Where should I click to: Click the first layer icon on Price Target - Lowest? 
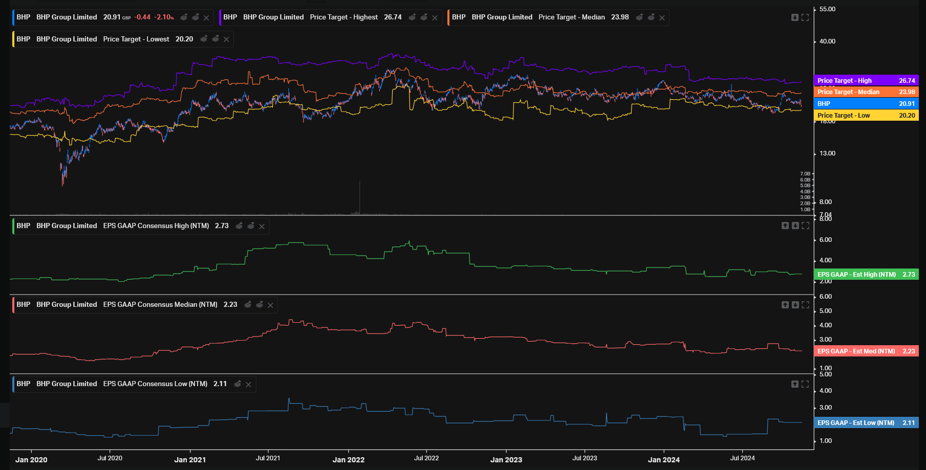pos(204,39)
